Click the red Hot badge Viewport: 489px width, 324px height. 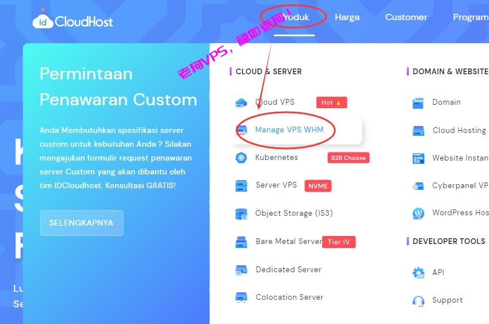click(x=331, y=102)
